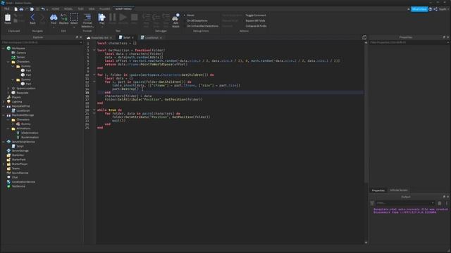
Task: Click the Paste clipboard icon
Action: [8, 18]
